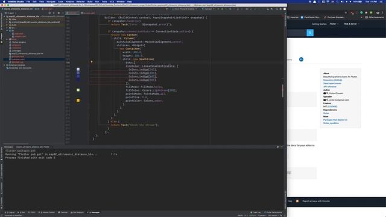Open the File menu in Android Studio

point(28,1)
